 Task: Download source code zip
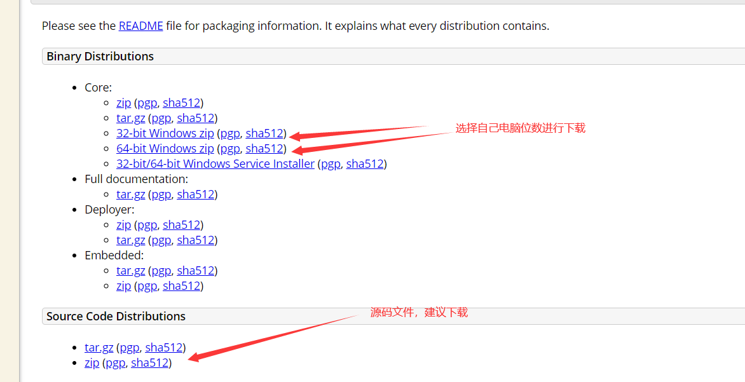[92, 362]
